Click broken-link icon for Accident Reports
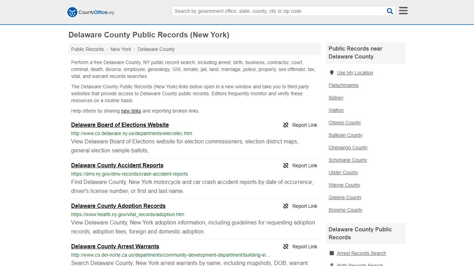 286,166
